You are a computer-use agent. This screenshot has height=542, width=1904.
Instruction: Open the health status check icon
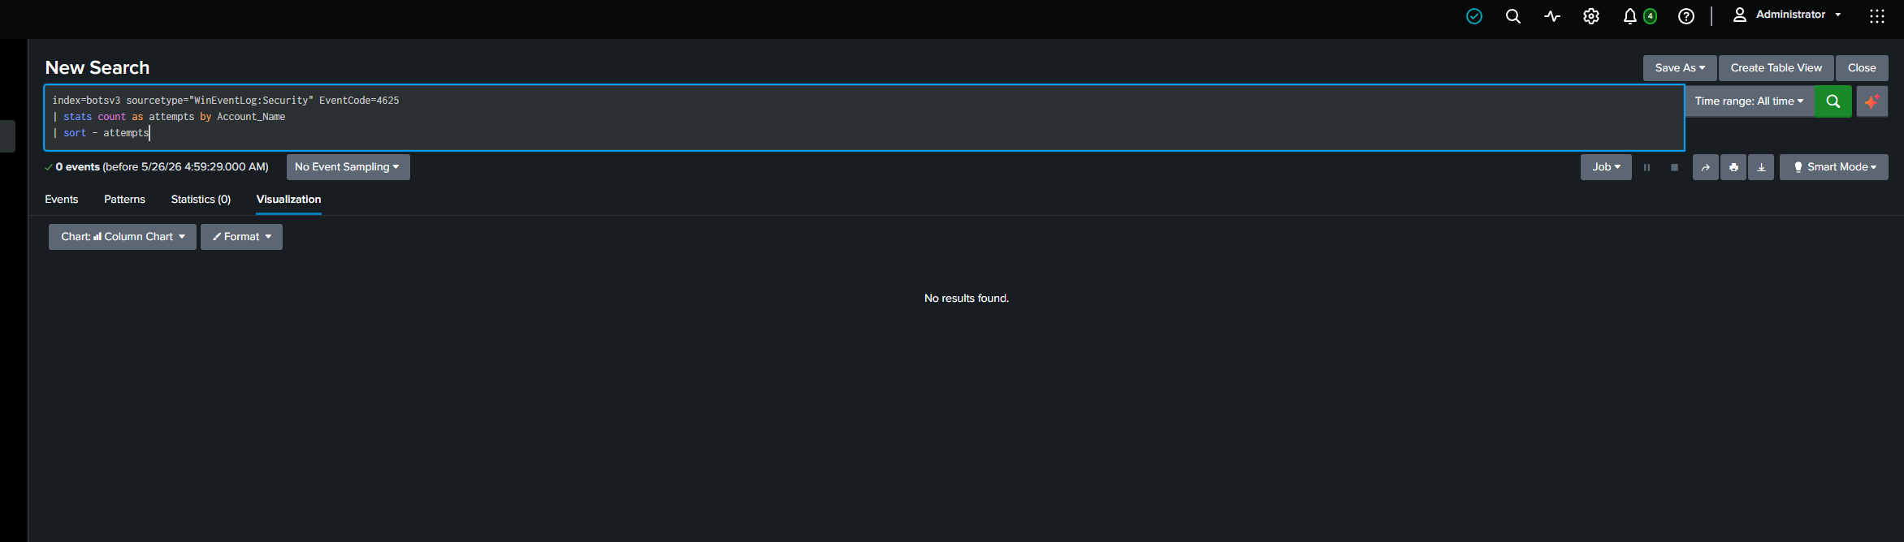coord(1473,16)
